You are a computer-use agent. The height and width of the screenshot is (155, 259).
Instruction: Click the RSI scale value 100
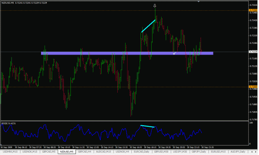(x=251, y=123)
